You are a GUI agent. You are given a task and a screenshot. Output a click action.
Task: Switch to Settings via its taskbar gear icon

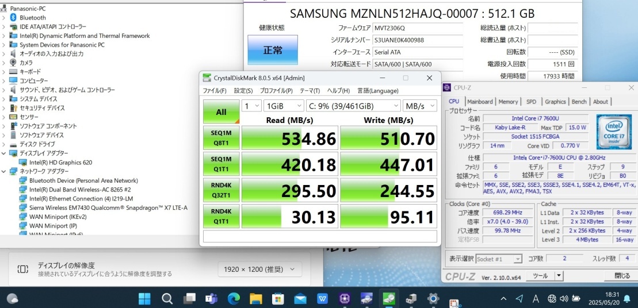click(x=433, y=299)
